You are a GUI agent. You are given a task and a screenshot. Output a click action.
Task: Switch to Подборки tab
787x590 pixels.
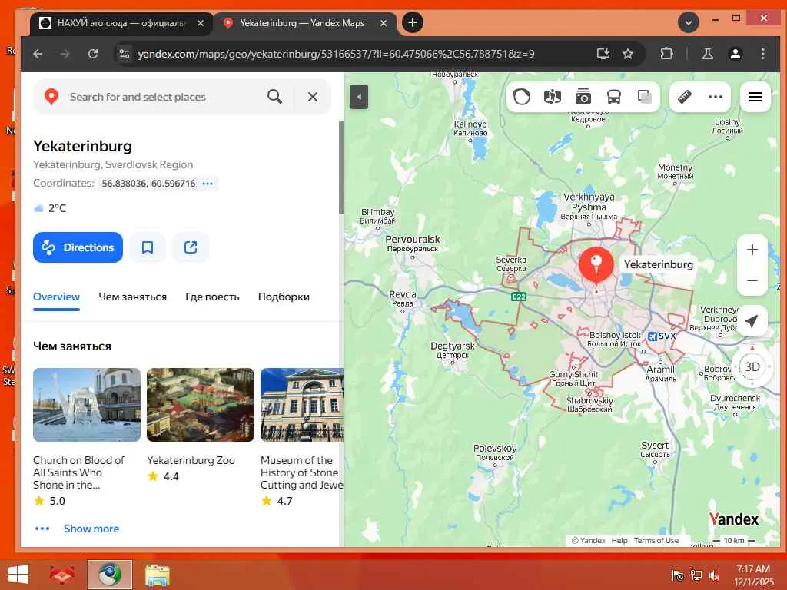tap(284, 297)
